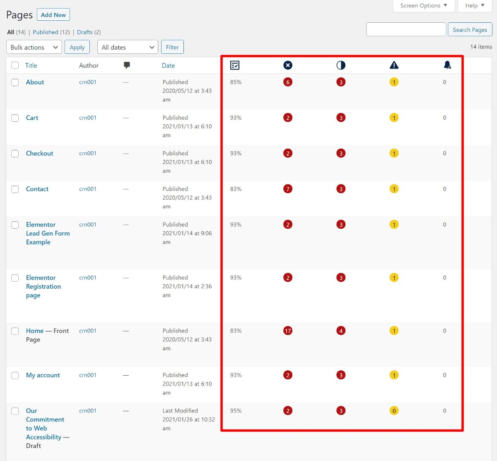Image resolution: width=497 pixels, height=461 pixels.
Task: Open the Contact page link
Action: tap(37, 189)
